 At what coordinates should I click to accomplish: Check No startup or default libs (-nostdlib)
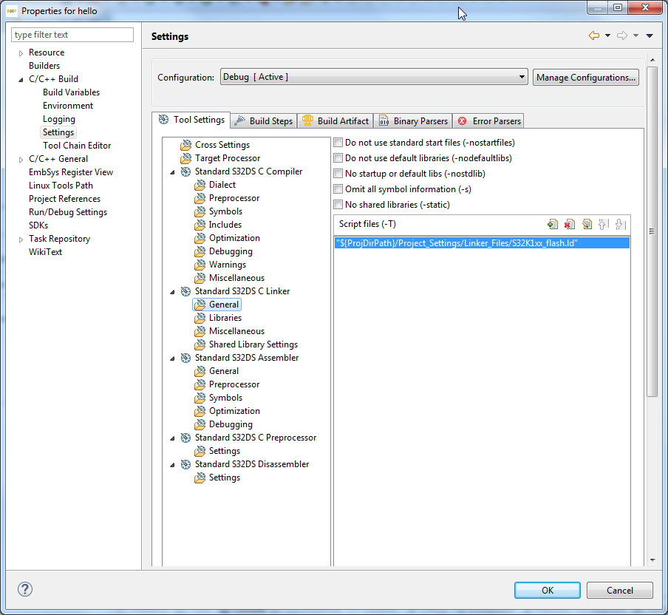pos(338,174)
